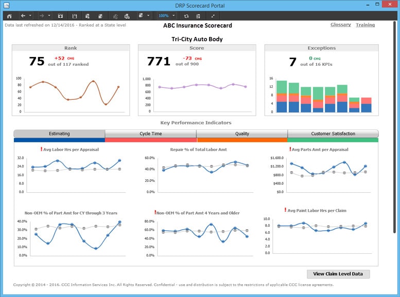Expand the 100% zoom level dropdown
Viewport: 400px width, 297px height.
point(174,16)
